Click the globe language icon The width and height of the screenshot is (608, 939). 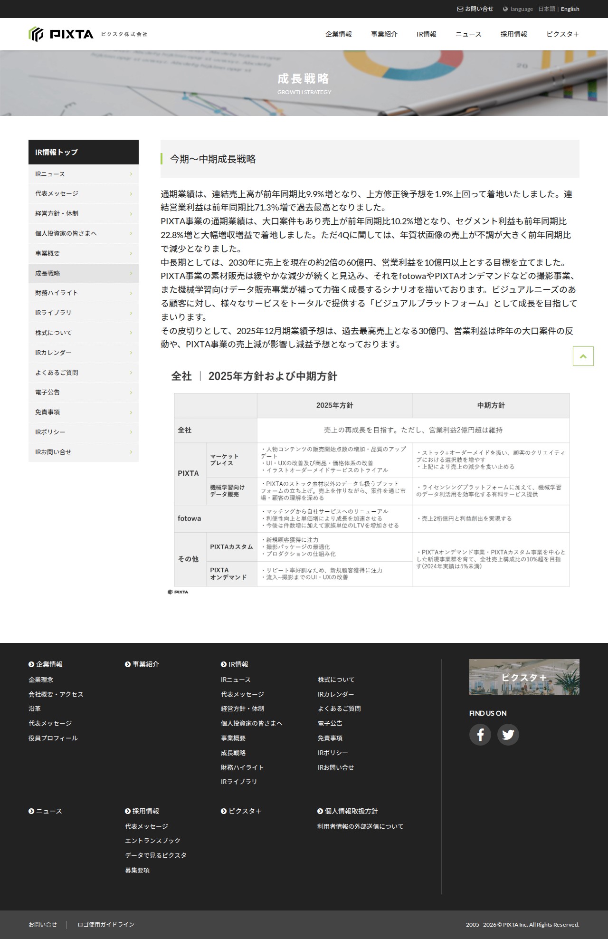coord(505,9)
